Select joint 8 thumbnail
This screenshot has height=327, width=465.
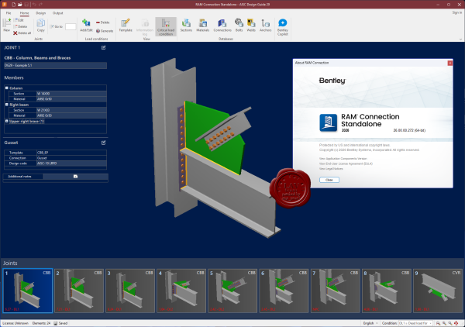[x=387, y=291]
